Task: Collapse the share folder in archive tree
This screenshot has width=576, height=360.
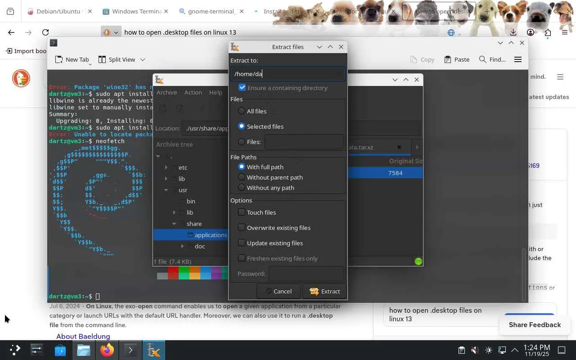Action: [174, 224]
